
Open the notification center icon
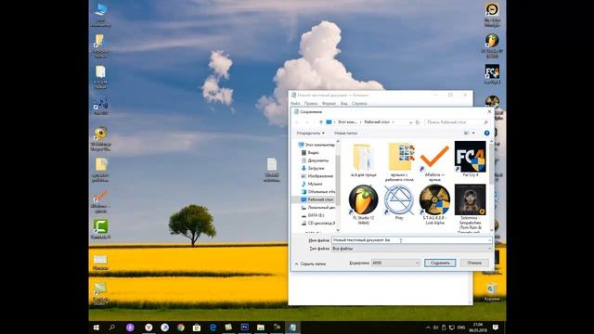pyautogui.click(x=495, y=328)
